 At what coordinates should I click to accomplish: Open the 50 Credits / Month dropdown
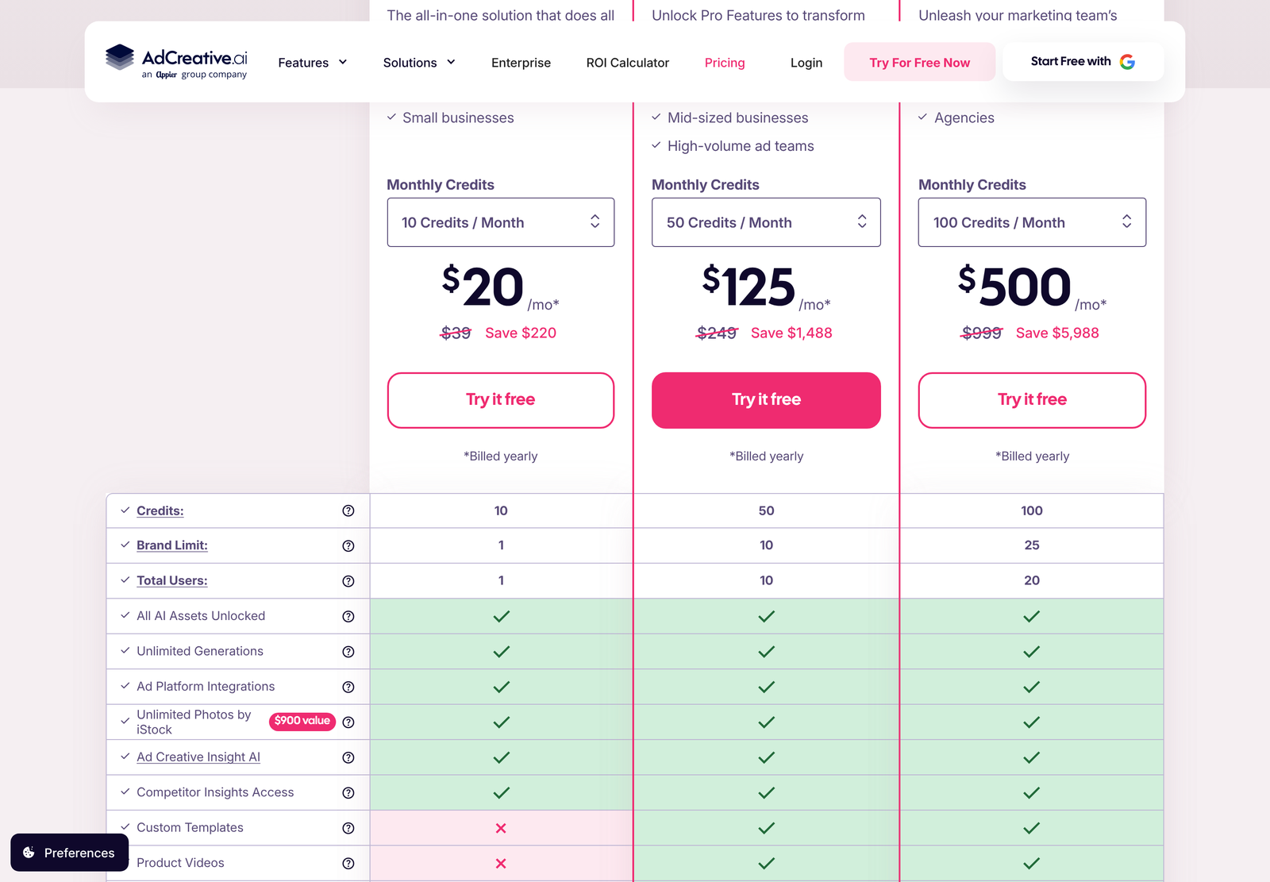pos(766,222)
